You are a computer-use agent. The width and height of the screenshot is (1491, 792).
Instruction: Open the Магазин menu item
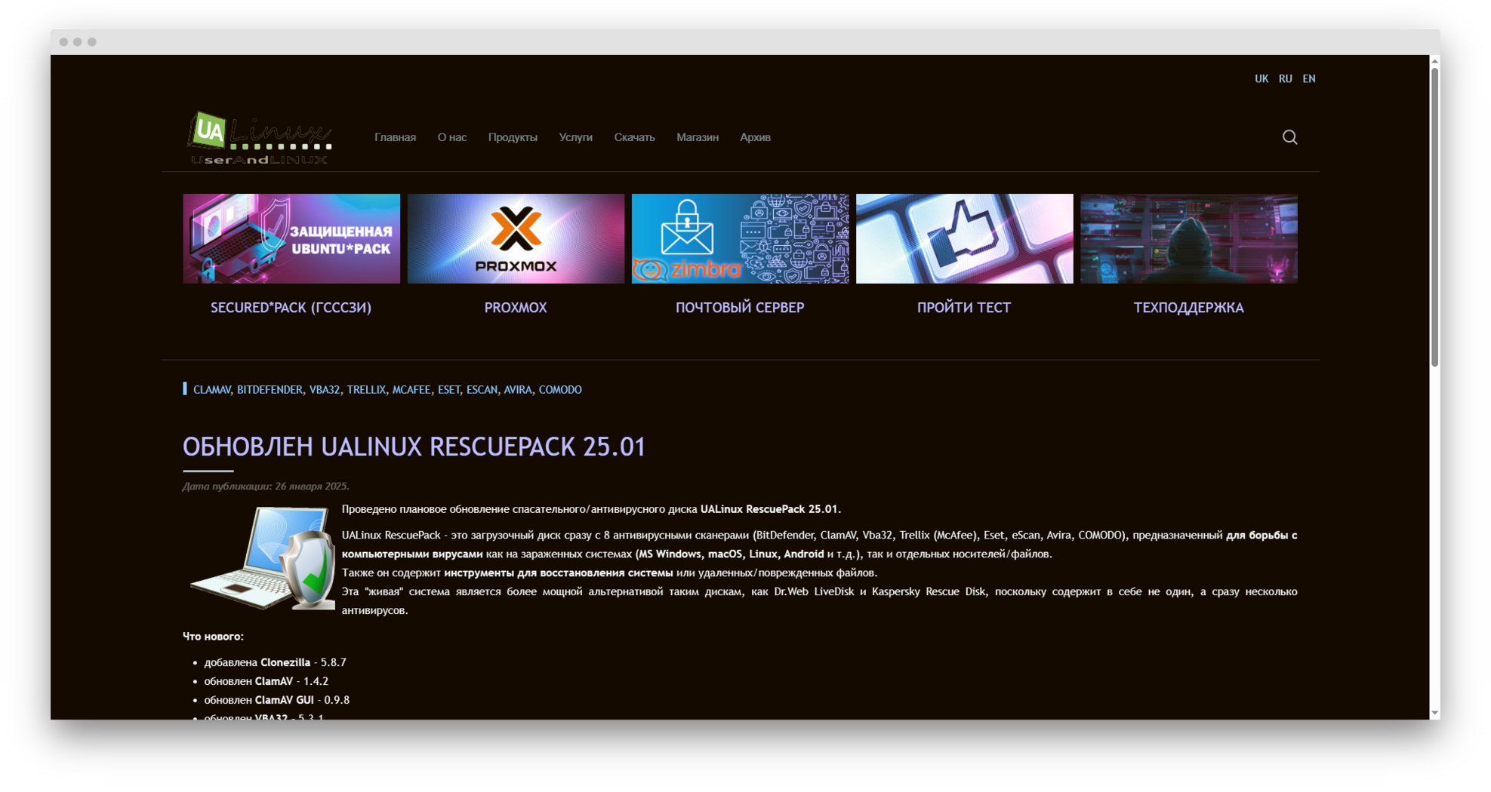pos(697,137)
